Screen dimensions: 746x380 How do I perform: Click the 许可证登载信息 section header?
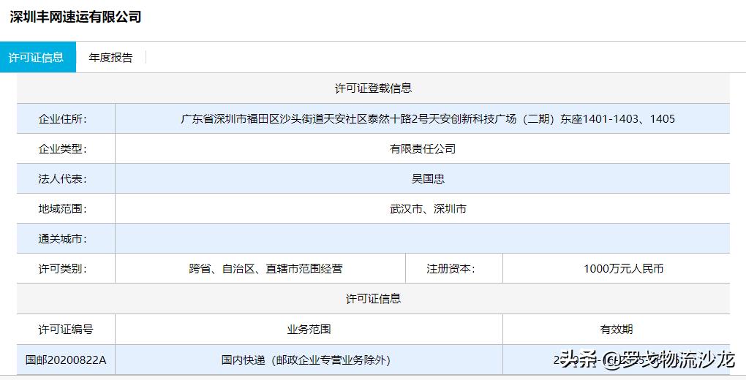(373, 88)
